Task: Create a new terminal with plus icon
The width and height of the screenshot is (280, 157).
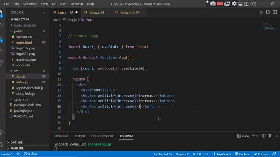Action: [x=253, y=136]
